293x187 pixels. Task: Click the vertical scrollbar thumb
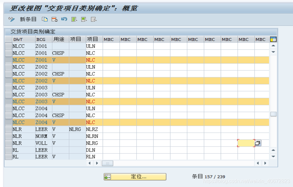pyautogui.click(x=273, y=114)
